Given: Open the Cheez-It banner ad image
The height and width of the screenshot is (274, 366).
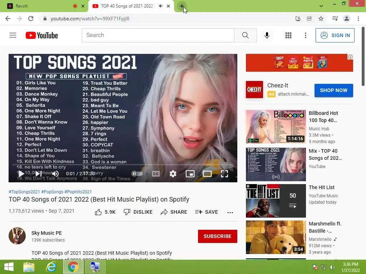Looking at the screenshot, I should tap(299, 63).
